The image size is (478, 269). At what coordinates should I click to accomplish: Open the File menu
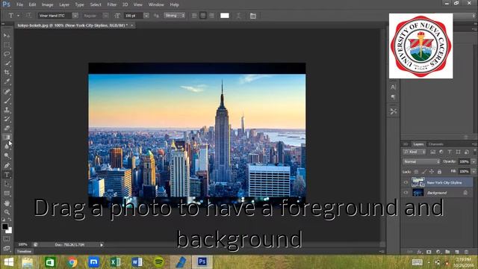(x=20, y=4)
